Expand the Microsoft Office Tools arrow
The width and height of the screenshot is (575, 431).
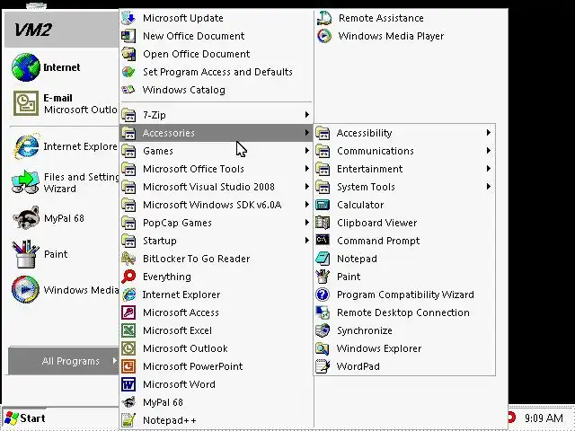point(306,169)
